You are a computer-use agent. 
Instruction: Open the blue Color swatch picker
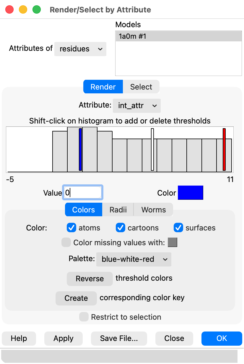pos(190,193)
